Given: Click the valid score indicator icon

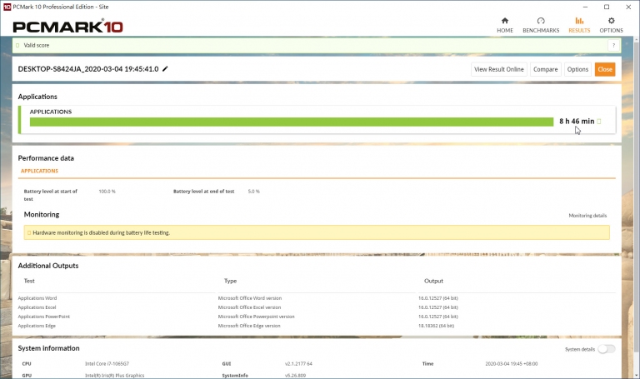Looking at the screenshot, I should (x=17, y=45).
